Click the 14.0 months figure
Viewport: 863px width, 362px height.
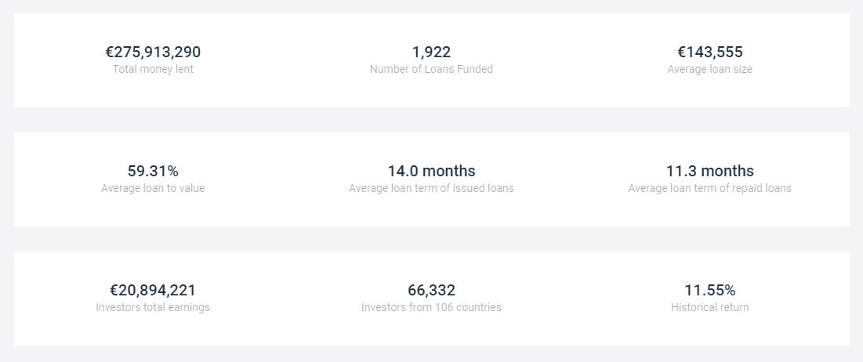tap(431, 171)
